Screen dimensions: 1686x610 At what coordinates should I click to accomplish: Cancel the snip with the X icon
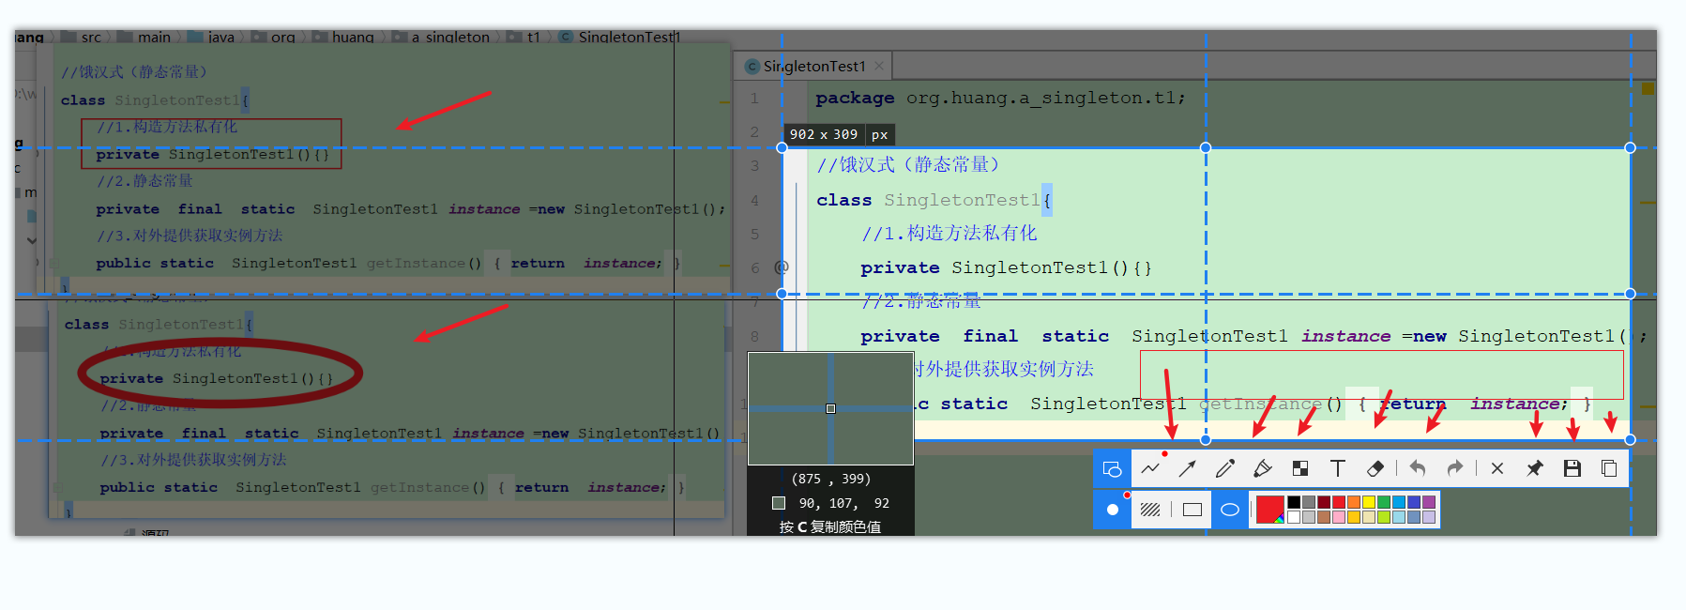pos(1497,468)
